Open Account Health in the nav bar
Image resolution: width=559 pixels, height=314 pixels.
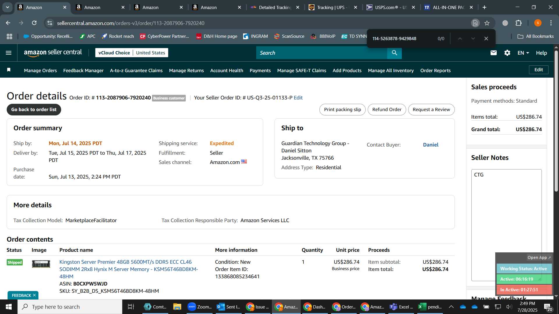(x=227, y=70)
